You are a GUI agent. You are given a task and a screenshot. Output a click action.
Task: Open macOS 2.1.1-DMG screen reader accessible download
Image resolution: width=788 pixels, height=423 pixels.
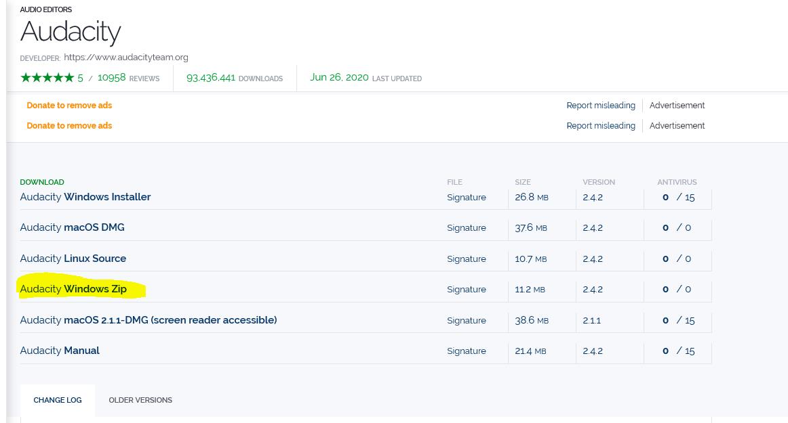149,320
